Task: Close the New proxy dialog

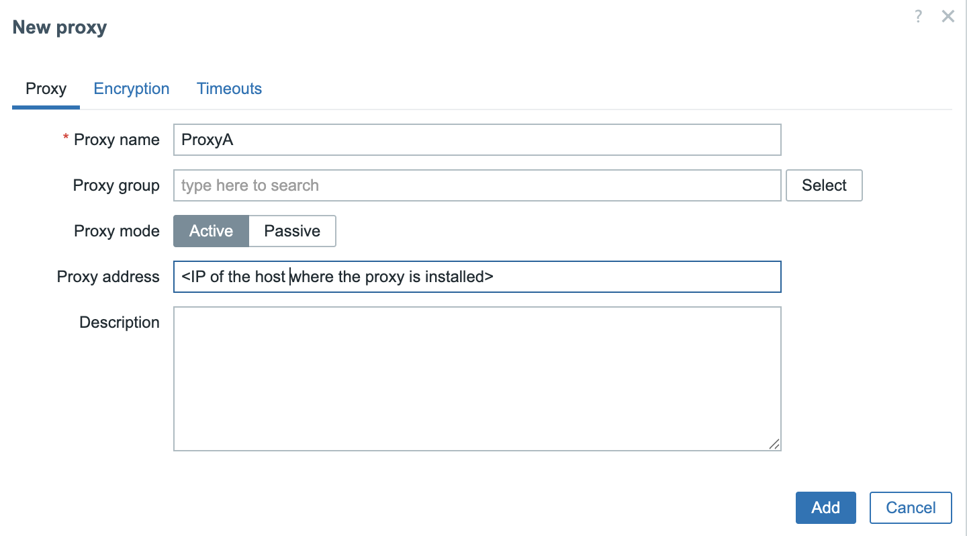Action: 948,17
